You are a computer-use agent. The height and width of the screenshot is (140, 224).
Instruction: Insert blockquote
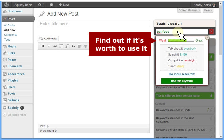click(73, 46)
